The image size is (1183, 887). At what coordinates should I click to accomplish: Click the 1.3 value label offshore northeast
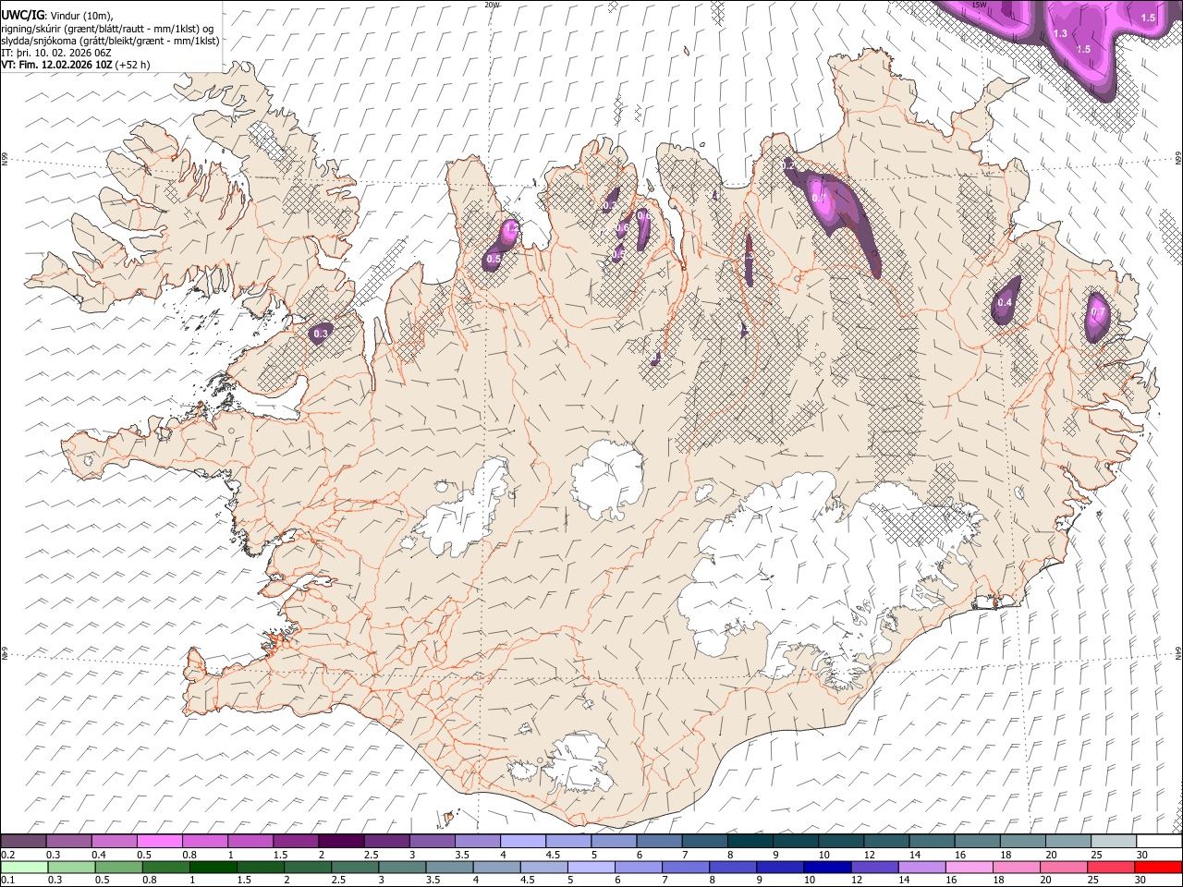click(1060, 33)
